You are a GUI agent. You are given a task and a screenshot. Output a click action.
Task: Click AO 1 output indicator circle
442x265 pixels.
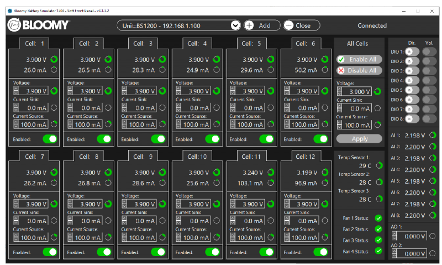pos(433,236)
